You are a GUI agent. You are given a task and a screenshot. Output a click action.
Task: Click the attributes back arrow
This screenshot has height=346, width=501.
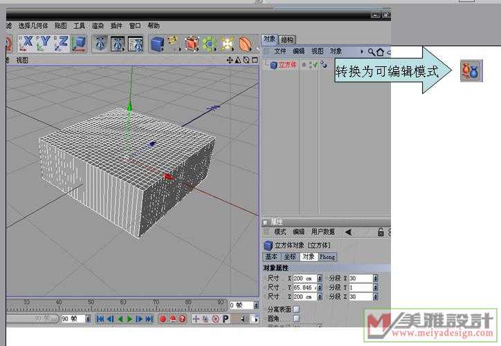pyautogui.click(x=349, y=232)
